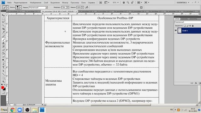
Task: Select the Type tool
Action: pos(3,67)
